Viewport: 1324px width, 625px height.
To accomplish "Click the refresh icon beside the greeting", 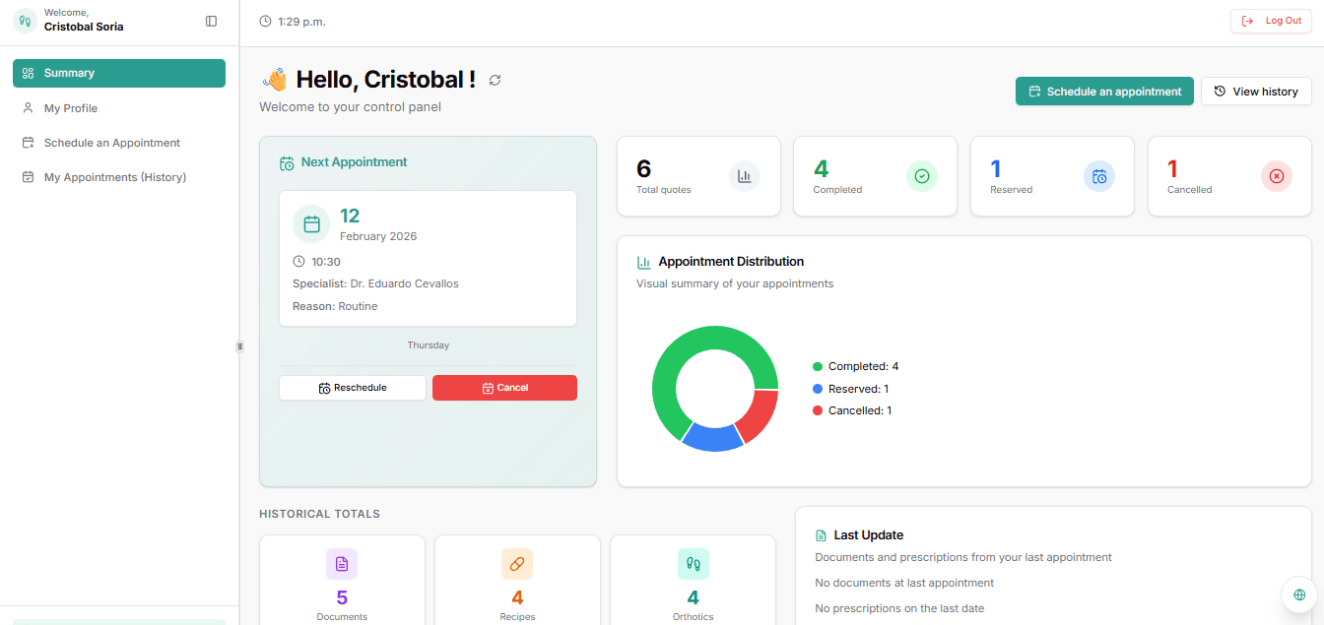I will click(494, 80).
